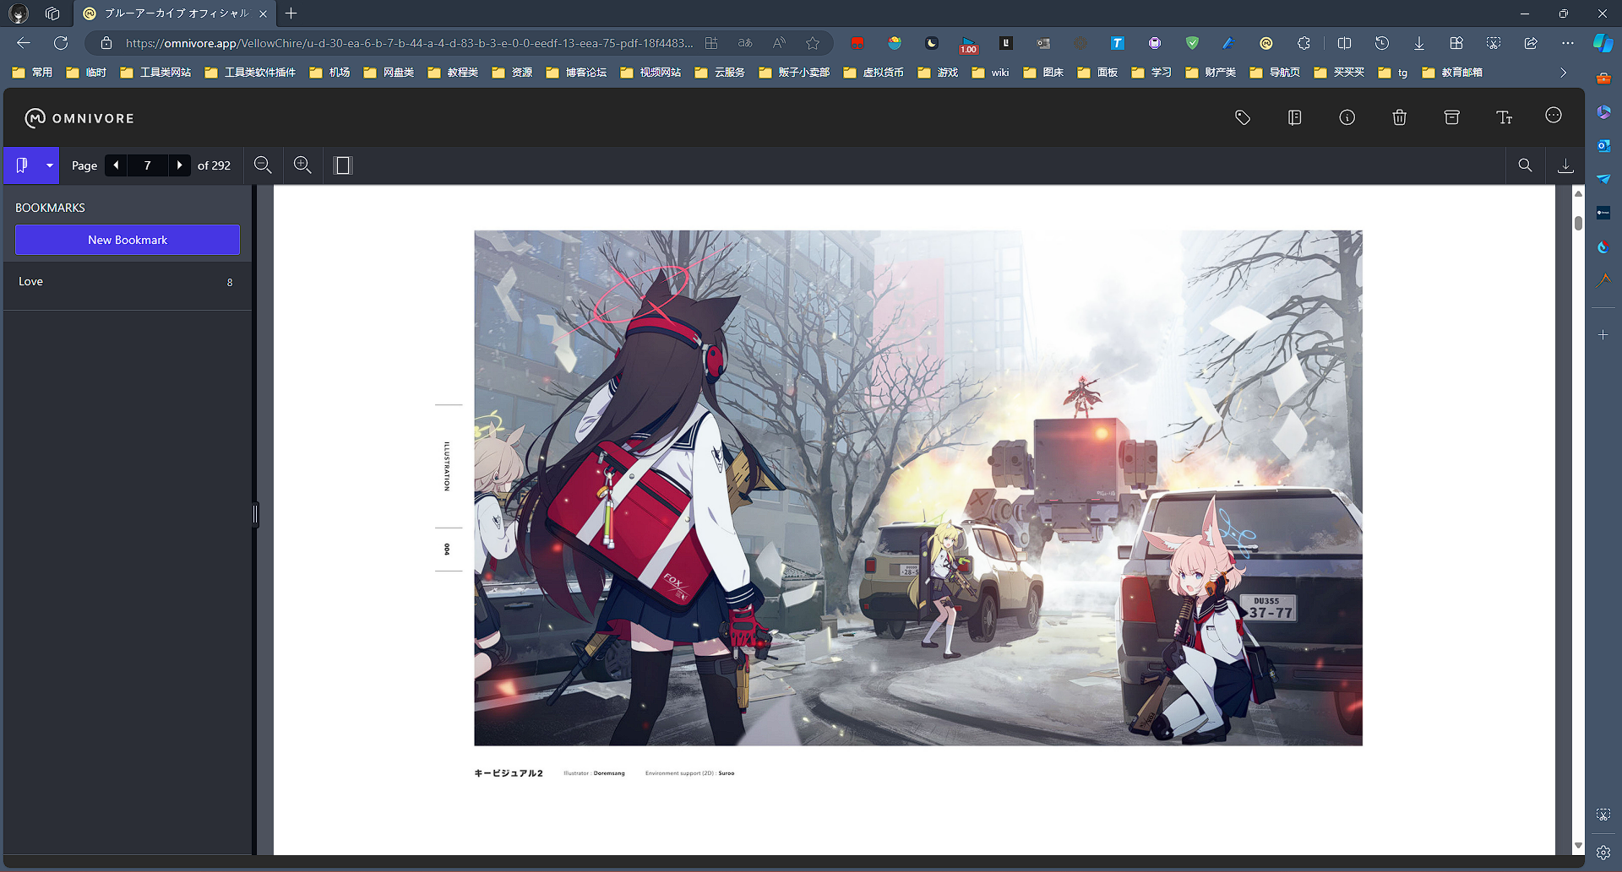Expand the sidebar view dropdown arrow
Screen dimensions: 1622x872
click(50, 165)
